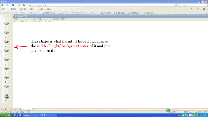Open the Windows Start (开始) button

coord(6,115)
